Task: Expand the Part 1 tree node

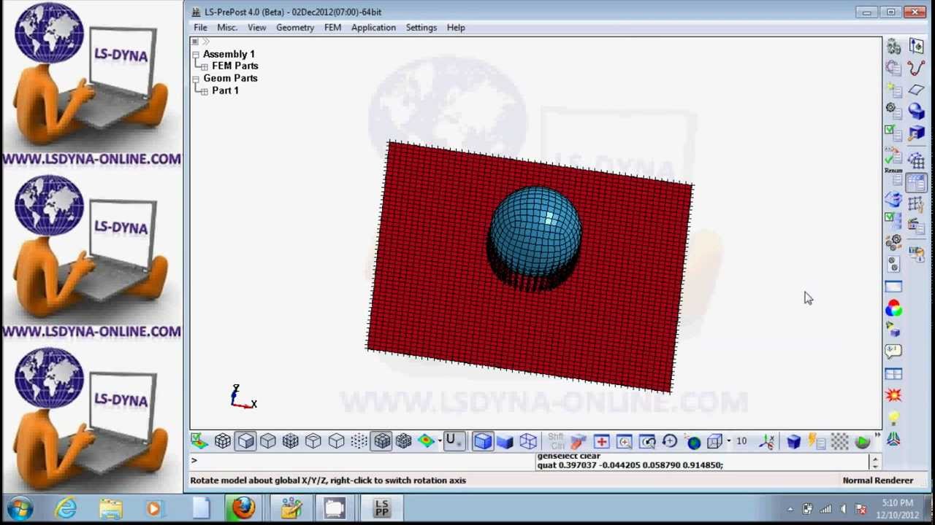Action: (205, 91)
